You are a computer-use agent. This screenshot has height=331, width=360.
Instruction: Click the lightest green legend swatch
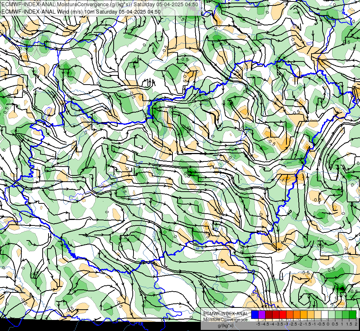tap(332, 315)
